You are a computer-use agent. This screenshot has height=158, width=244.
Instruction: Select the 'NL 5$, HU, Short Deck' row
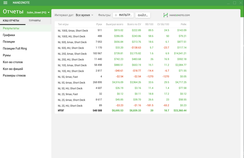click(122, 88)
